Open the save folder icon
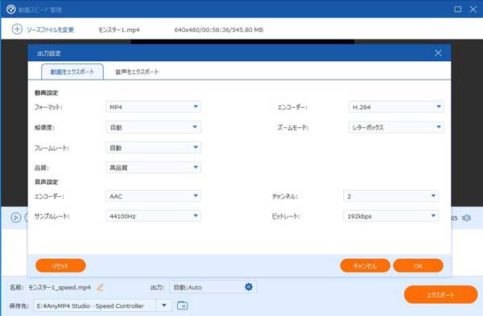The height and width of the screenshot is (316, 483). tap(183, 306)
